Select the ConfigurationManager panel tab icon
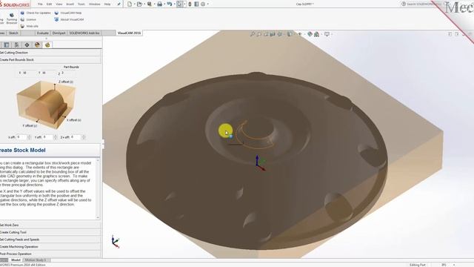474x267 pixels. point(16,44)
